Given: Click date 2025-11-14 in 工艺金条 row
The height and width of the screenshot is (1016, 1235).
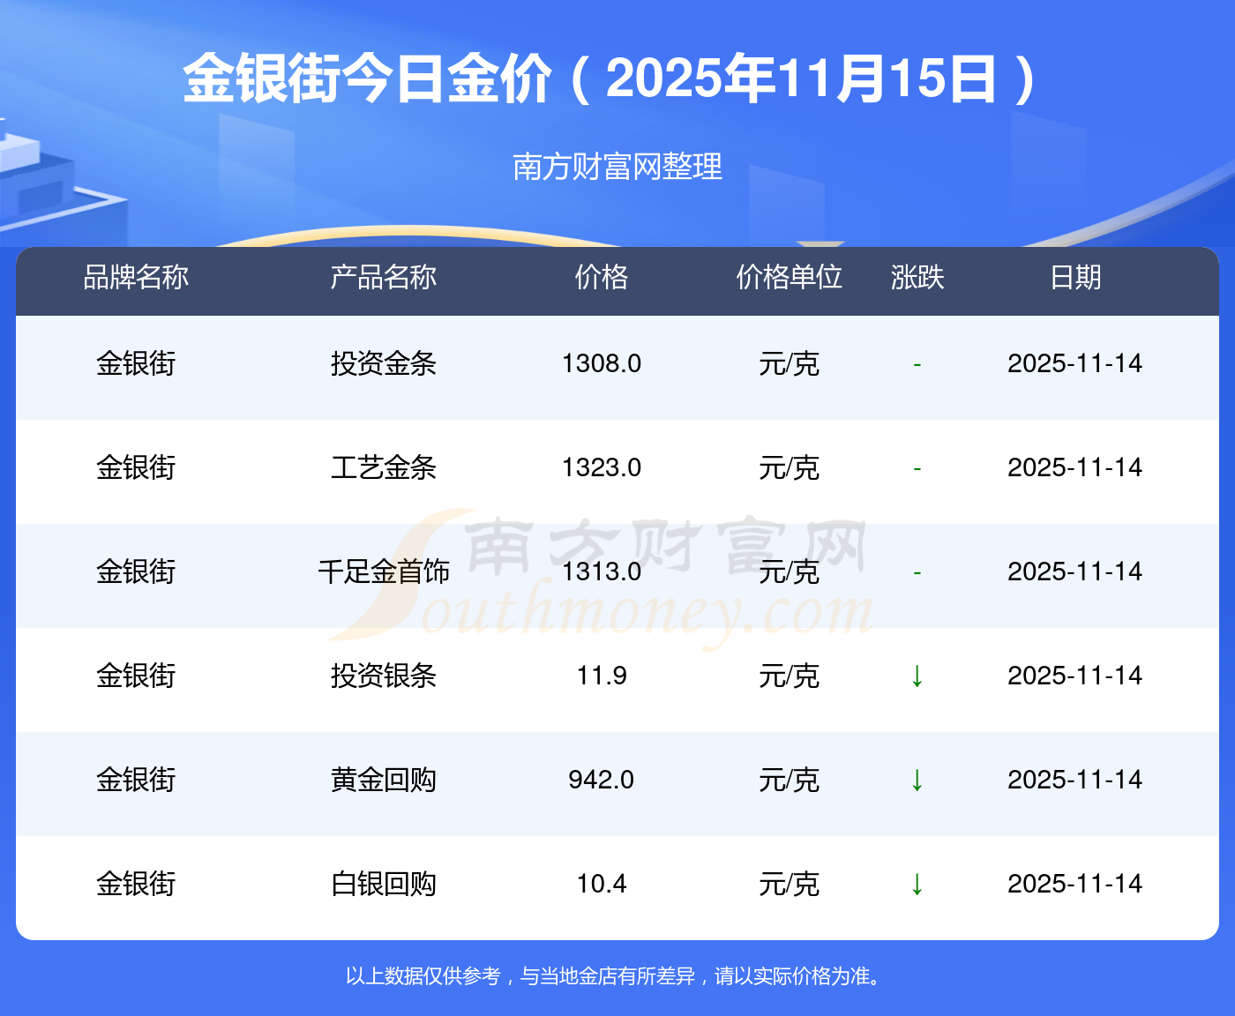Looking at the screenshot, I should pos(1075,467).
